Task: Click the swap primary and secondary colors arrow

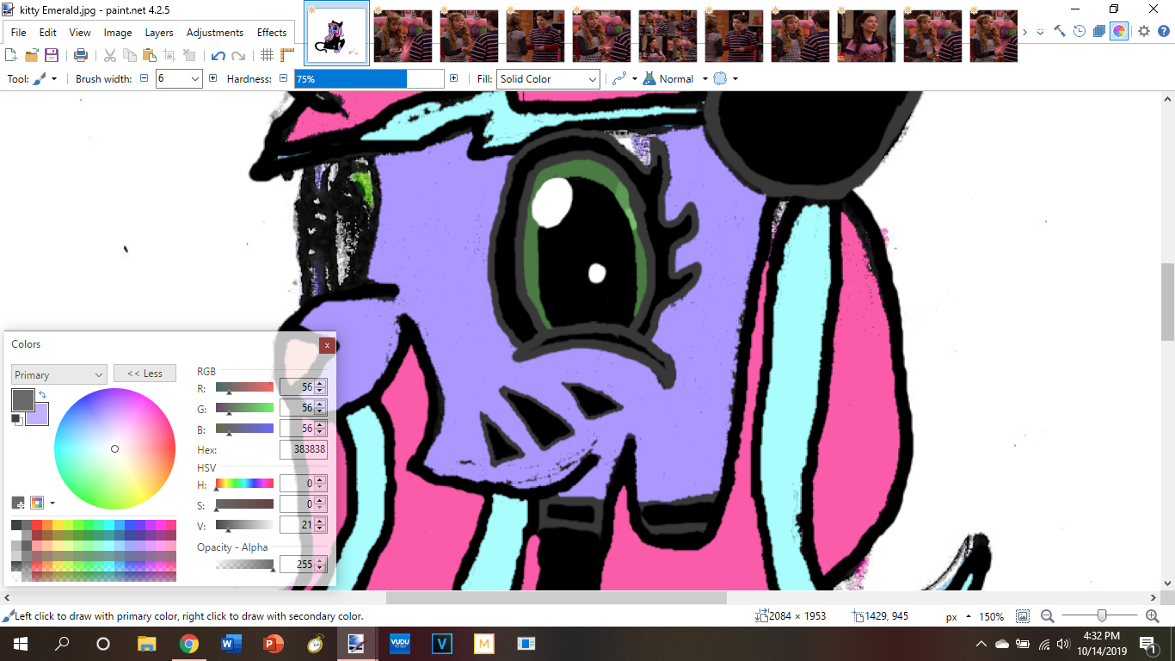Action: tap(42, 395)
